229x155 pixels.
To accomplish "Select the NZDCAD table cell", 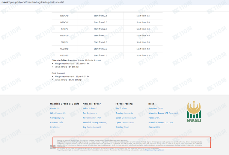I will [65, 16].
